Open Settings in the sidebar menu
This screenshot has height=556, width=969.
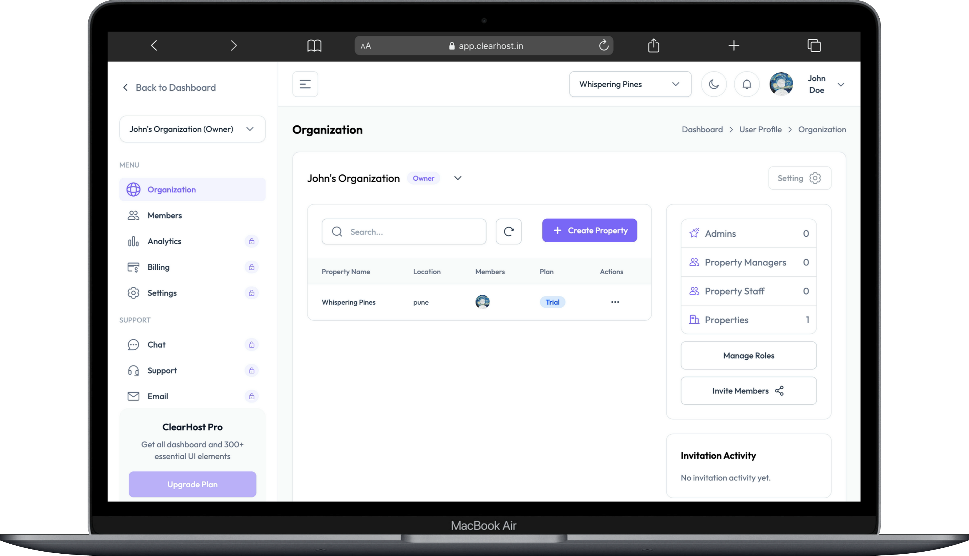tap(192, 293)
